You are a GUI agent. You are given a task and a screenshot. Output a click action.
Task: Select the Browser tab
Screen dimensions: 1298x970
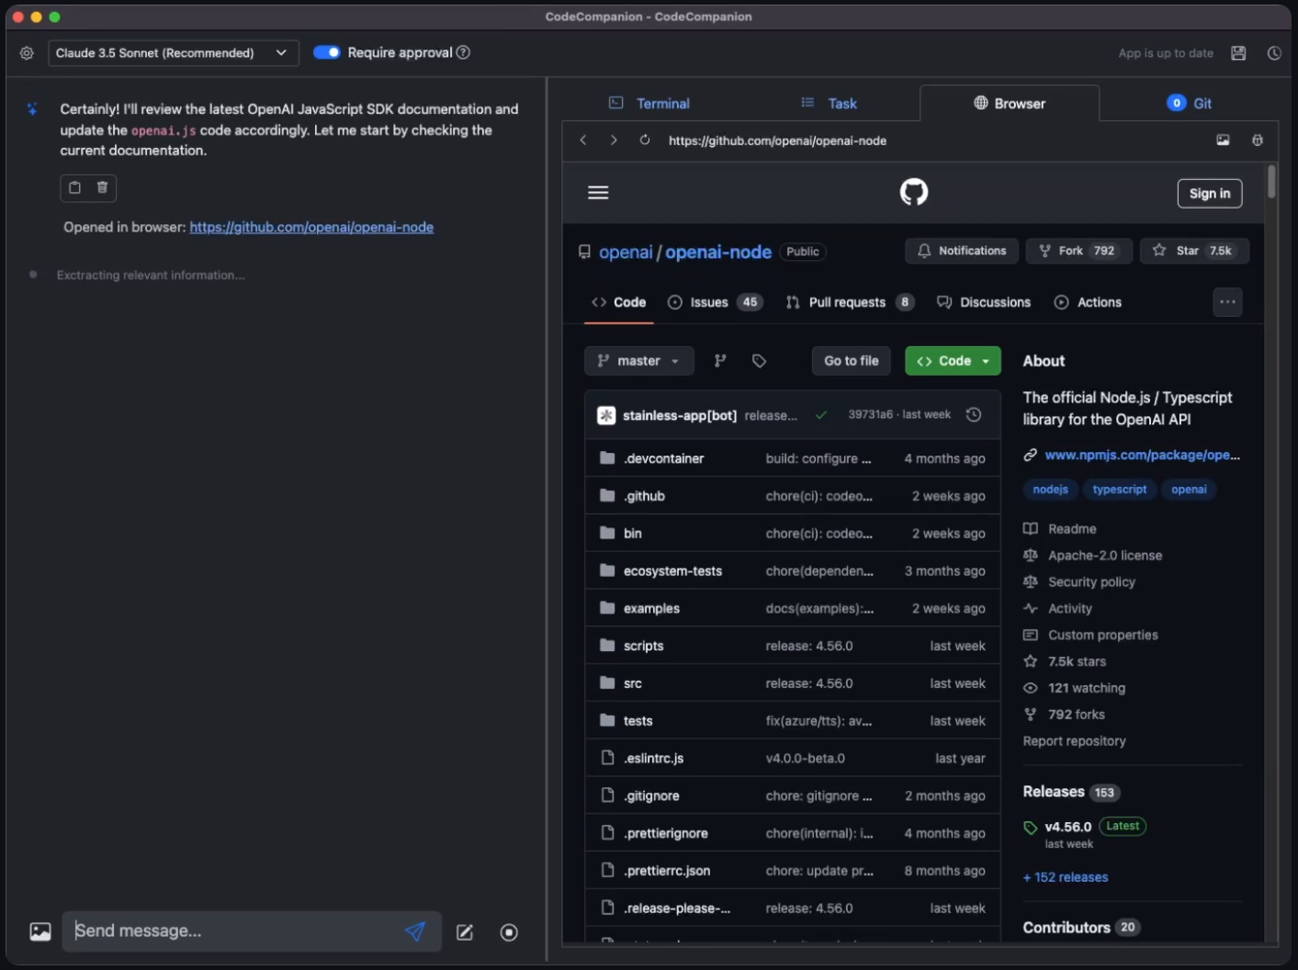1010,103
